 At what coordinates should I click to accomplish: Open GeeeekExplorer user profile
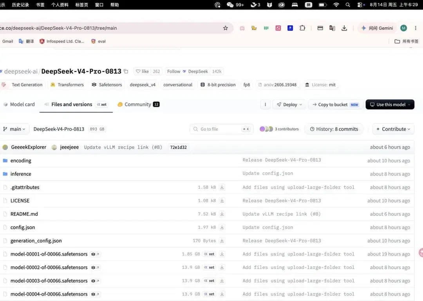point(29,147)
